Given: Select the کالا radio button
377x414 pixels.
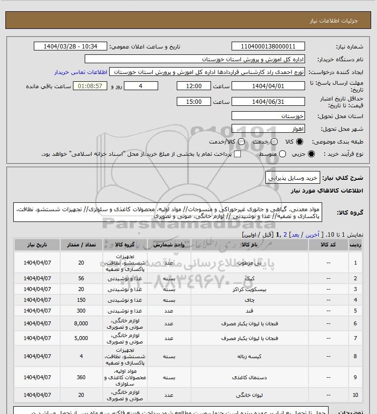Looking at the screenshot, I should [x=300, y=142].
